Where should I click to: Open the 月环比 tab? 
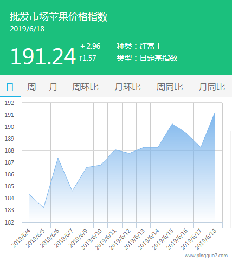127,87
